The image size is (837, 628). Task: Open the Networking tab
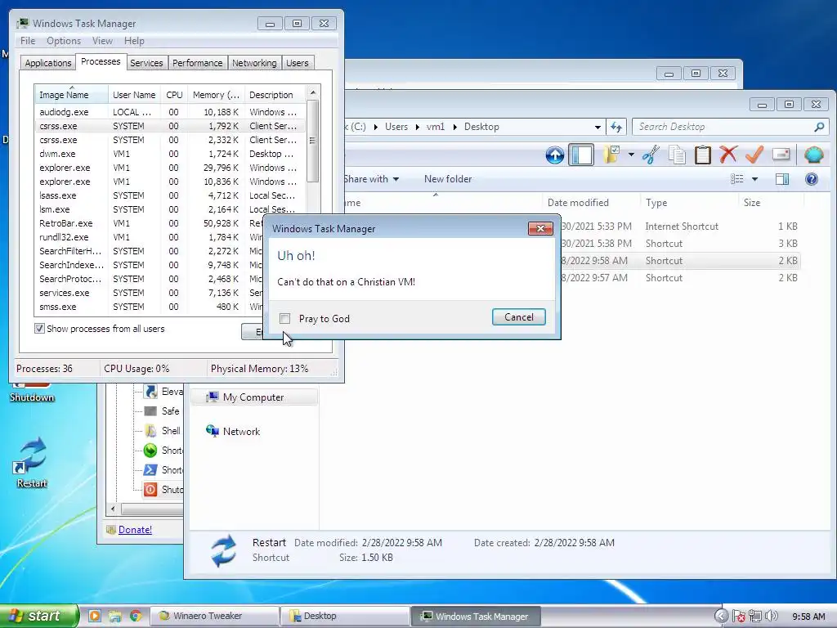pos(254,63)
